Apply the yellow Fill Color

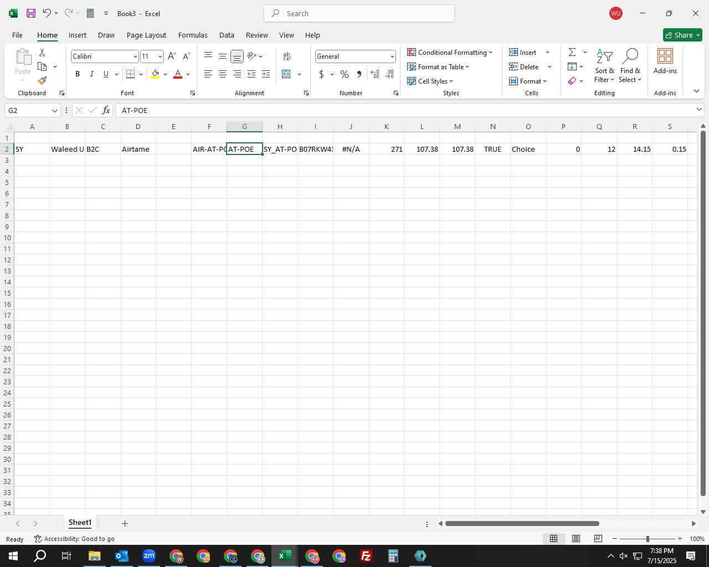pyautogui.click(x=155, y=74)
